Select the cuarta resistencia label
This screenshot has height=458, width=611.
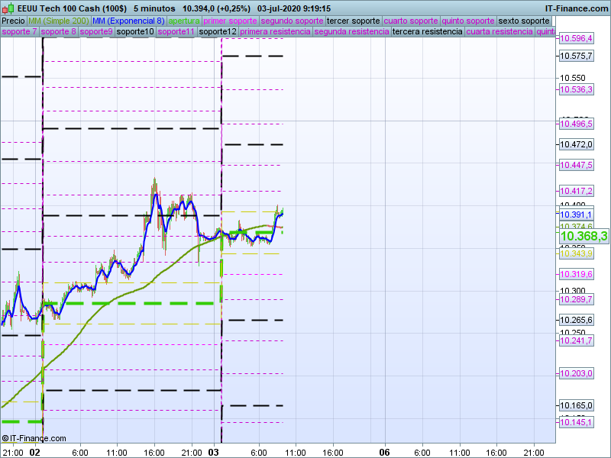(499, 32)
